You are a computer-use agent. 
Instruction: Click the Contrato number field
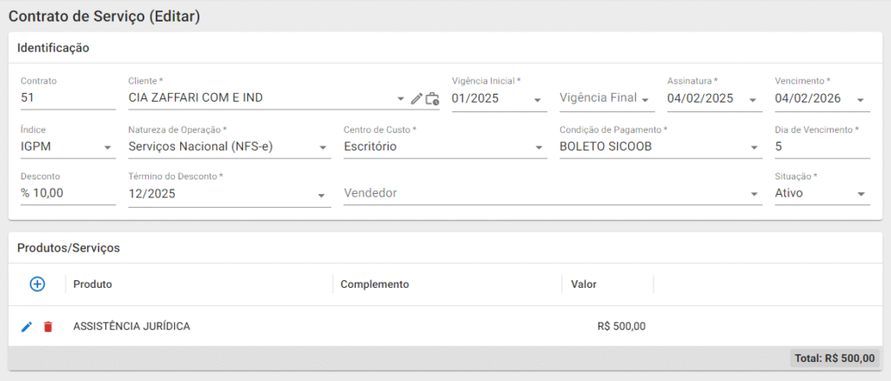click(67, 98)
